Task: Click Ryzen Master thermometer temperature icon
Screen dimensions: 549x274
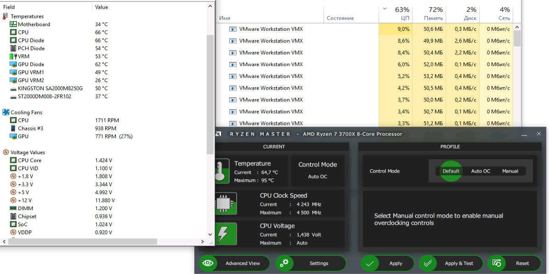Action: 222,171
